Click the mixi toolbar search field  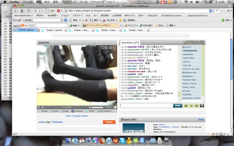pyautogui.click(x=52, y=26)
